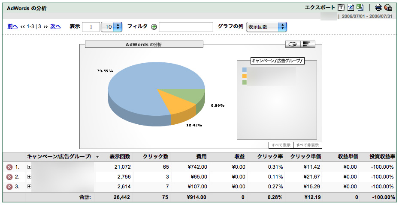The height and width of the screenshot is (205, 399).
Task: Click the printer icon to print
Action: (x=378, y=7)
